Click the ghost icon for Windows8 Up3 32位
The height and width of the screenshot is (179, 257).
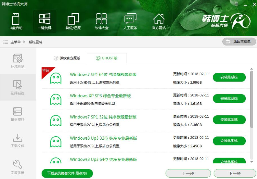point(56,142)
